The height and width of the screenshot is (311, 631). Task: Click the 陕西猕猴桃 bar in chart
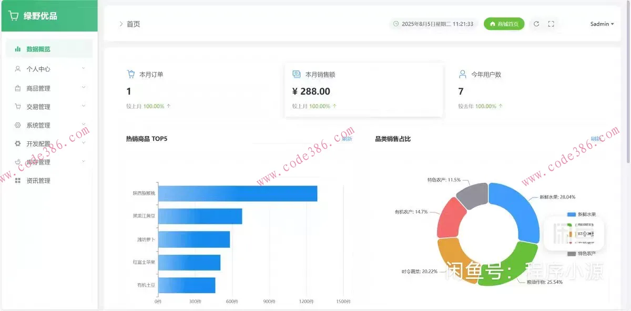[237, 193]
